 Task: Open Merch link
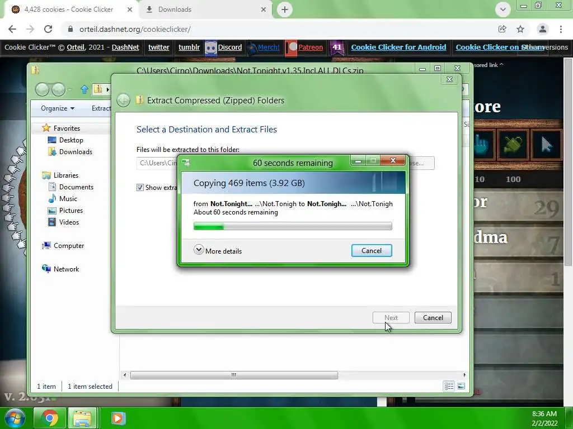[x=269, y=47]
